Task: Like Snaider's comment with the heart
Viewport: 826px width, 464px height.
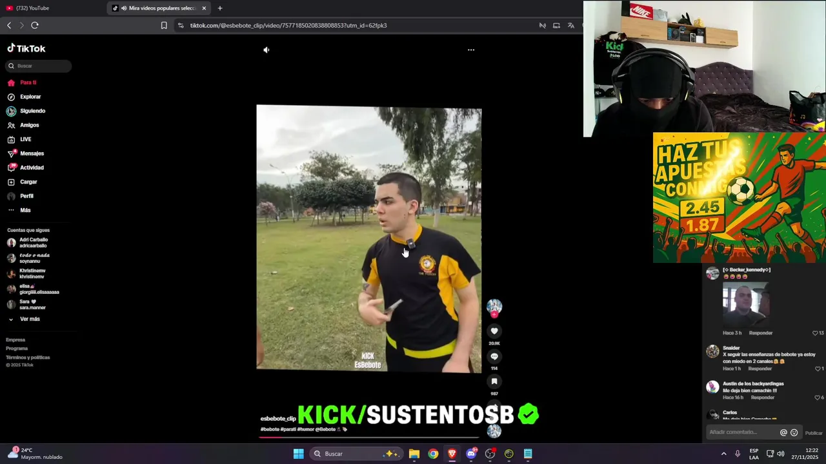Action: (817, 369)
